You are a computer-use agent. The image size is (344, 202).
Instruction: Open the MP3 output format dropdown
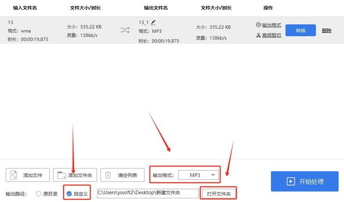click(199, 175)
